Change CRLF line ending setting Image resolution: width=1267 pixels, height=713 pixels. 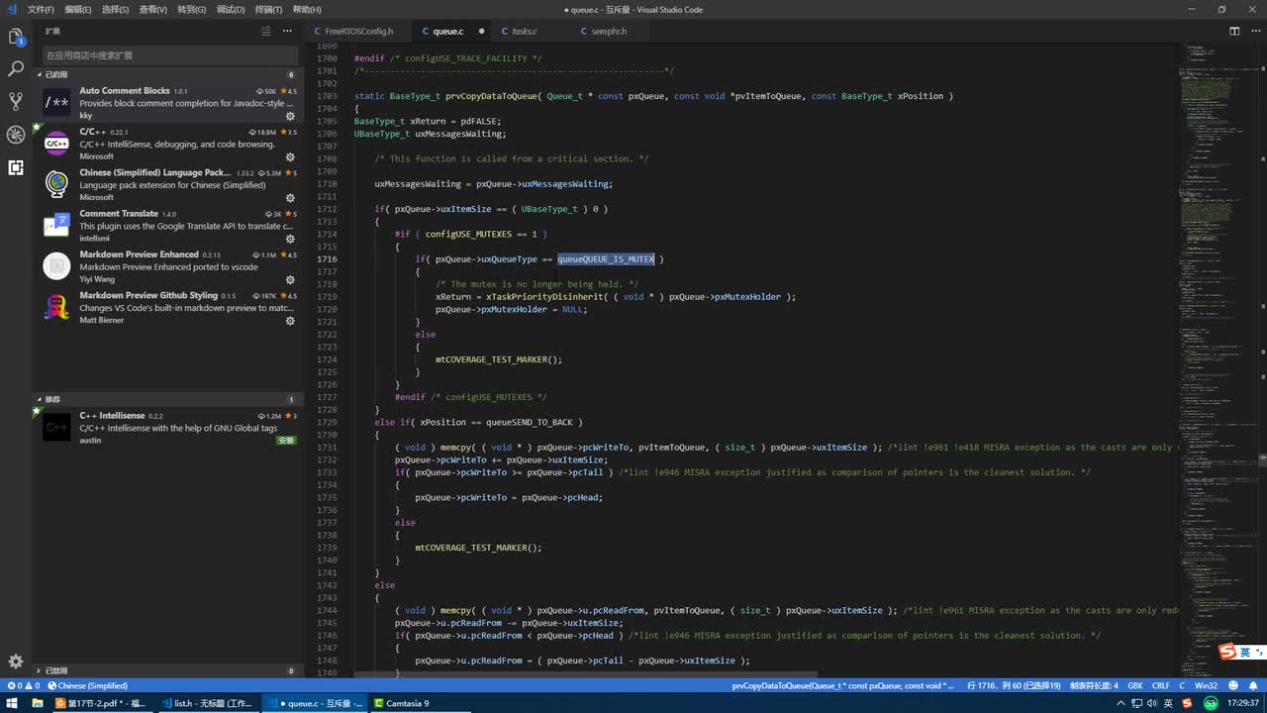(x=1160, y=685)
